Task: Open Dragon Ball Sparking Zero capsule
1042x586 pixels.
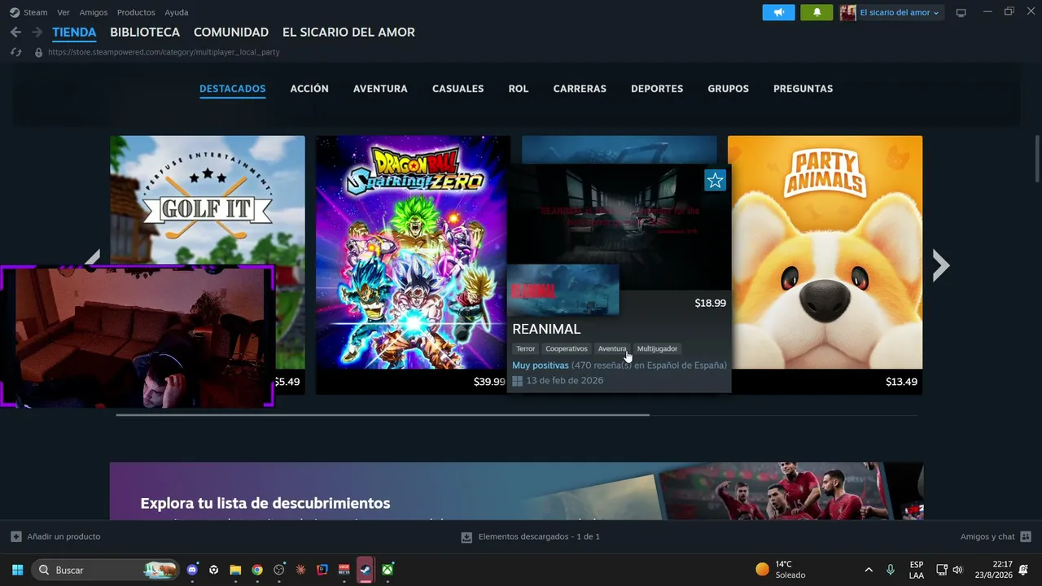Action: [x=413, y=265]
